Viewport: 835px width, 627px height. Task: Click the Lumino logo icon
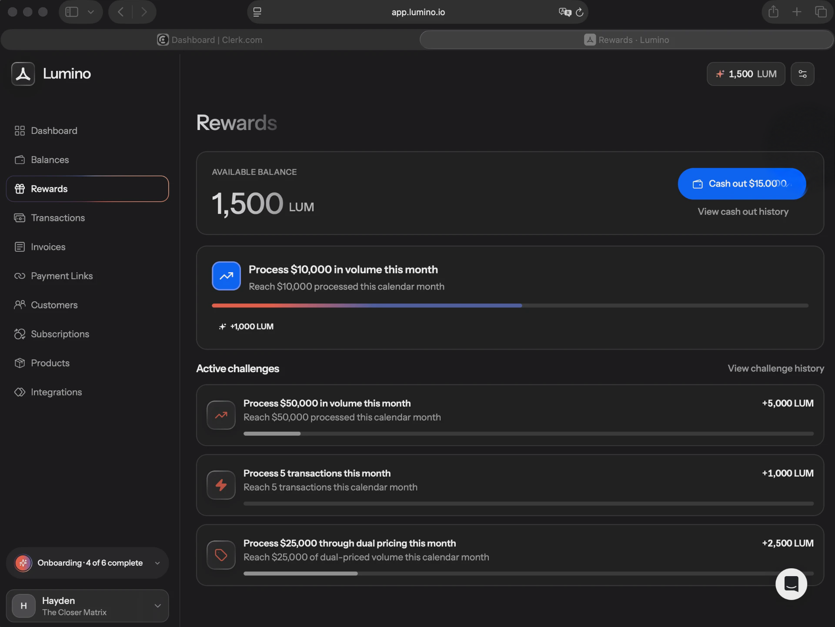click(x=23, y=73)
